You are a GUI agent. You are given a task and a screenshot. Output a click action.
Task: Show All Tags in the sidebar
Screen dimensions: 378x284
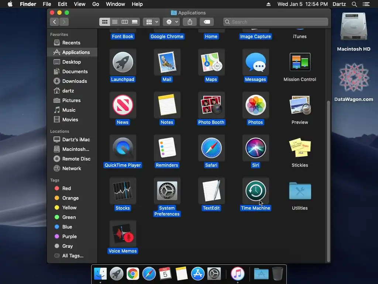point(72,256)
